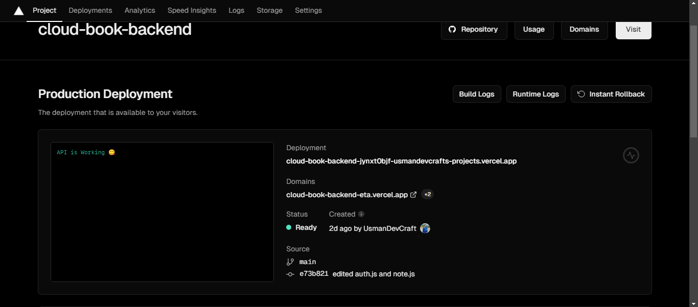Open the Speed Insights tab

click(192, 10)
